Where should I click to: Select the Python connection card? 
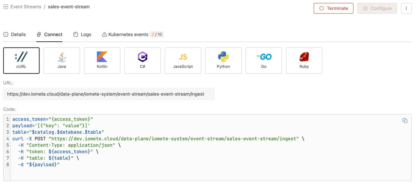tap(223, 60)
